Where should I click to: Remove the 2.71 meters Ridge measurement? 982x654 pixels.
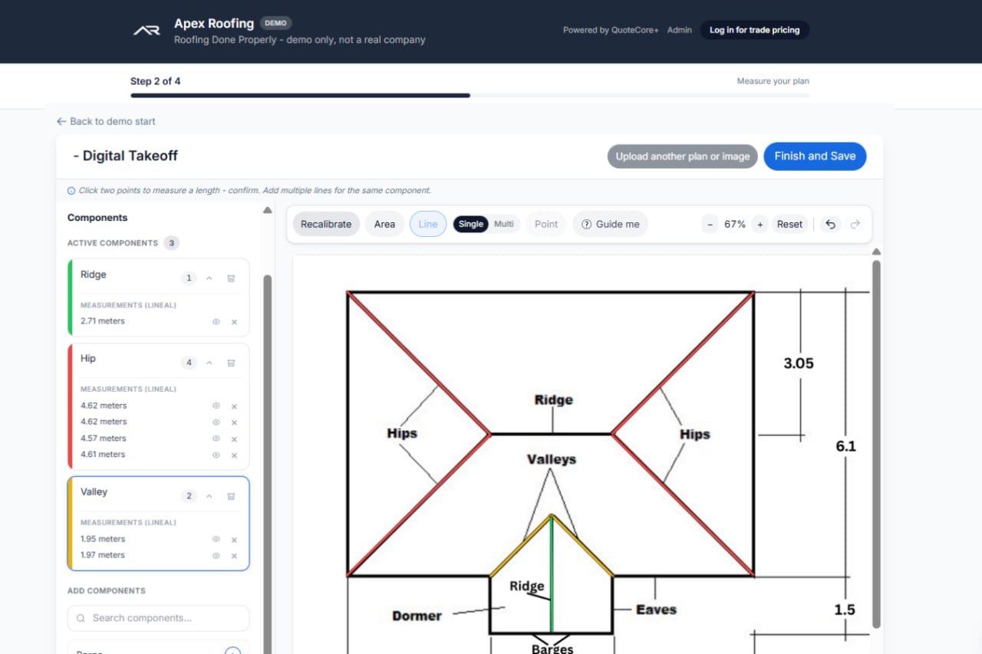[234, 322]
